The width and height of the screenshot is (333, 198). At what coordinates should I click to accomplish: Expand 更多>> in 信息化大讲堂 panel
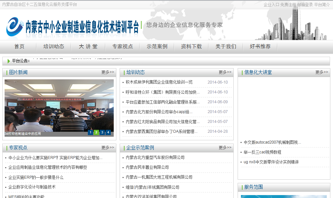click(x=322, y=72)
